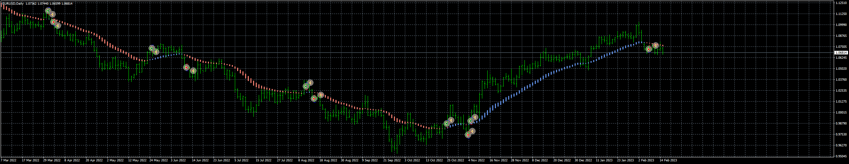Click the 27 Jul 2022 date label
The image size is (849, 164).
pyautogui.click(x=285, y=160)
